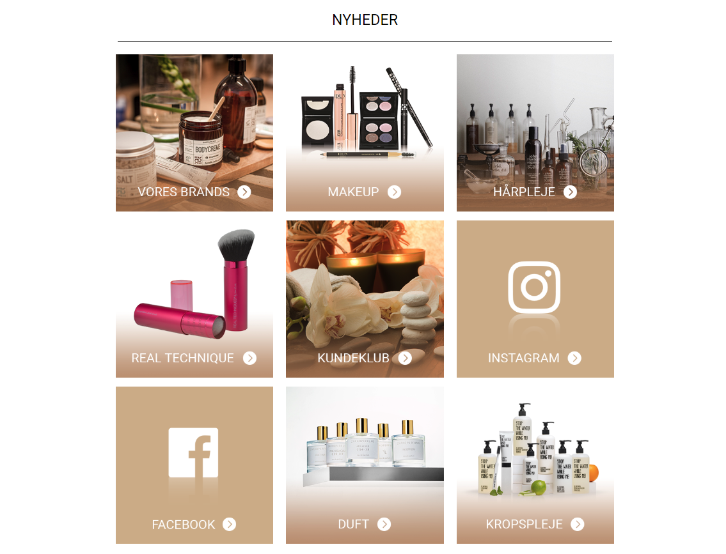This screenshot has height=554, width=726.
Task: Open the MAKEUP category link
Action: click(x=353, y=192)
